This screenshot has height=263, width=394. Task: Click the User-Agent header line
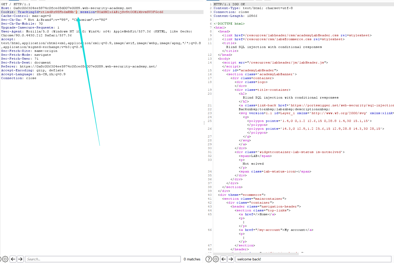click(97, 33)
